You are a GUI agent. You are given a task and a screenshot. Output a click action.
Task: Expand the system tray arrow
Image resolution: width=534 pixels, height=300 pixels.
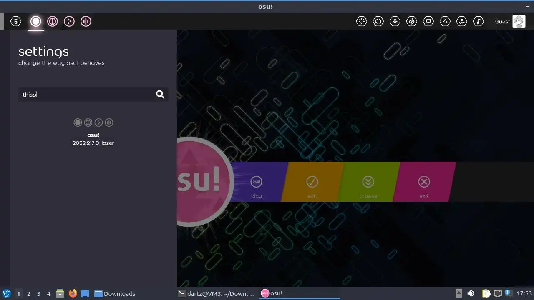click(x=458, y=293)
